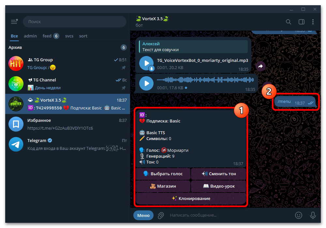Play the voice message waveform audio

point(146,83)
